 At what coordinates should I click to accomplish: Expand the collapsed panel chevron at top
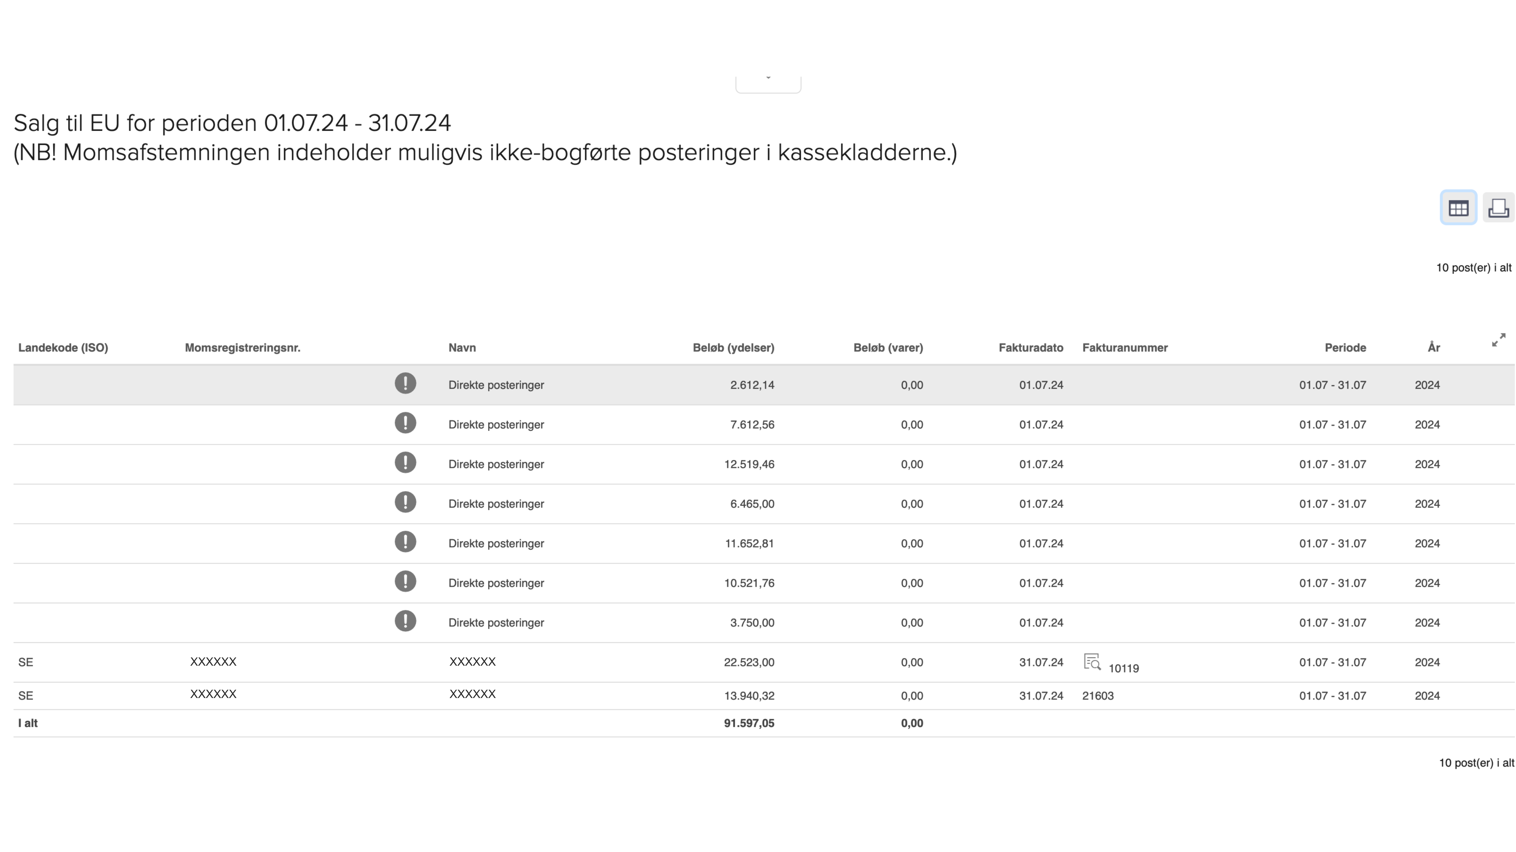[x=768, y=84]
